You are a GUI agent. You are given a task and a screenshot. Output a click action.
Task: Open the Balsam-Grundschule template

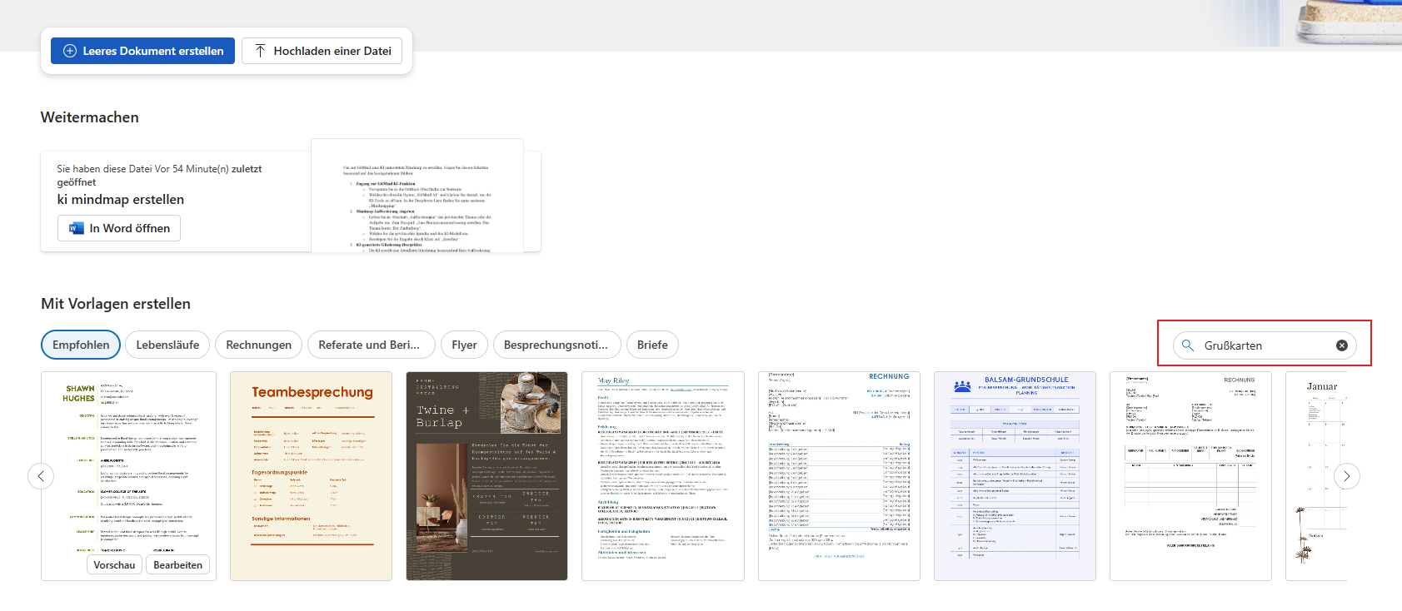(1015, 476)
